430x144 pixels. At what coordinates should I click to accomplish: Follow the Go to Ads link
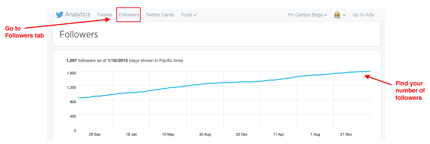(x=363, y=15)
